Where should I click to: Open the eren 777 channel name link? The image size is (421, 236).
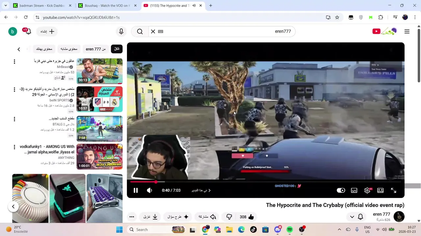pos(382,214)
